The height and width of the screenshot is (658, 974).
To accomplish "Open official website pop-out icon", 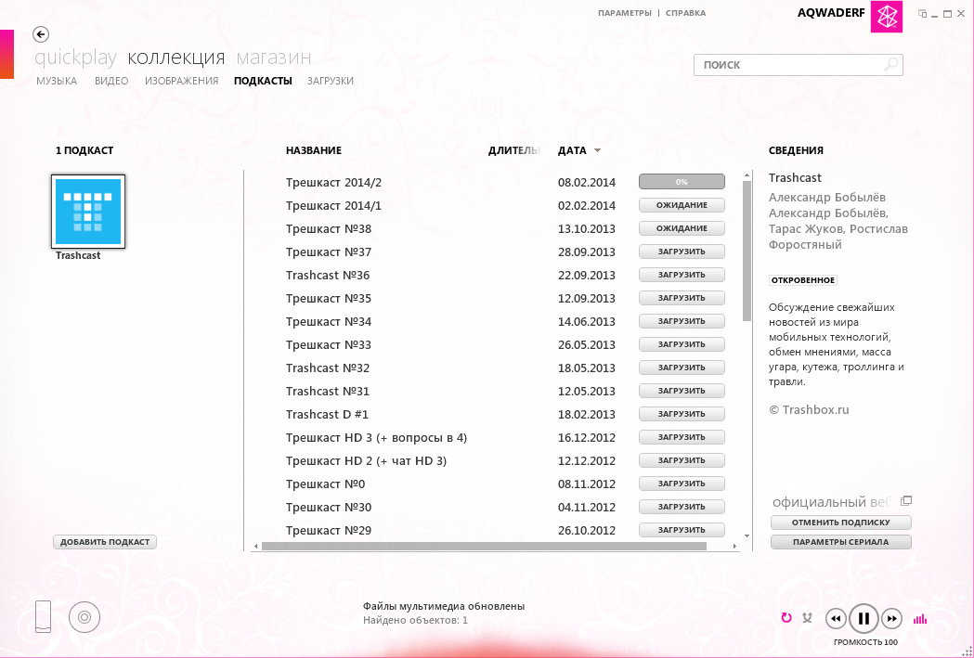I will click(906, 501).
